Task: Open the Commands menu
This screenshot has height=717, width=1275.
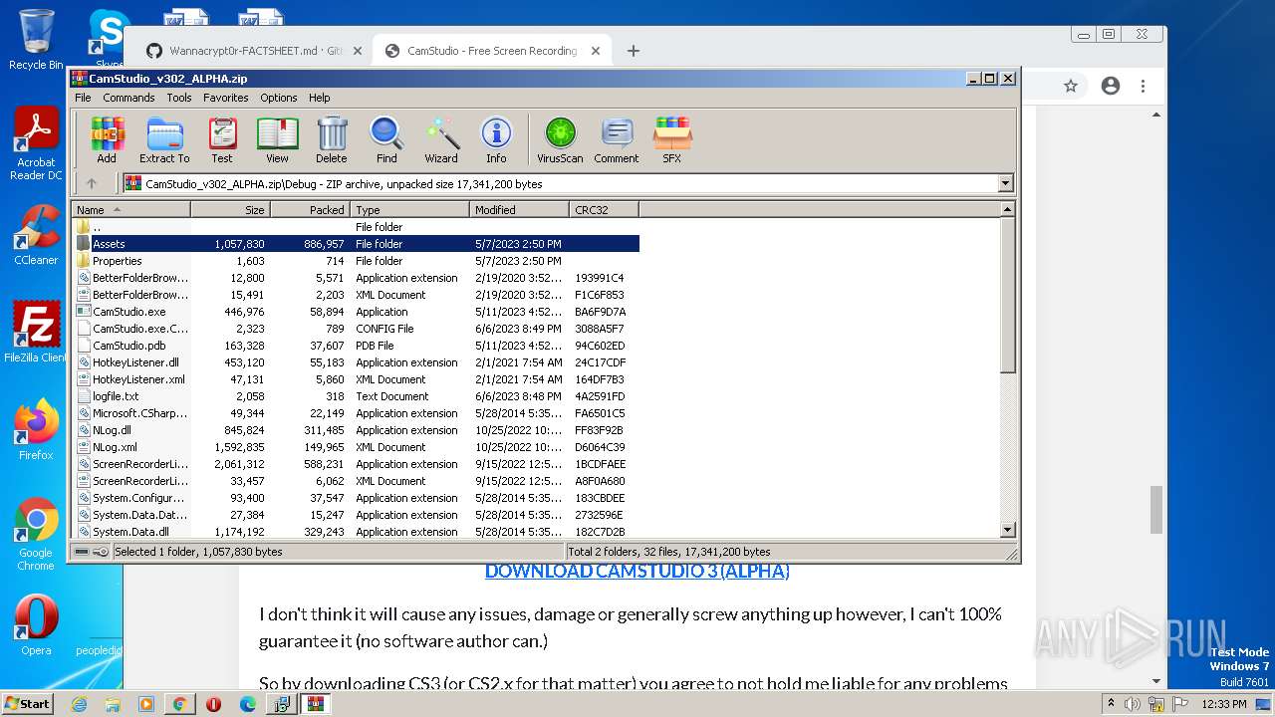Action: tap(128, 98)
